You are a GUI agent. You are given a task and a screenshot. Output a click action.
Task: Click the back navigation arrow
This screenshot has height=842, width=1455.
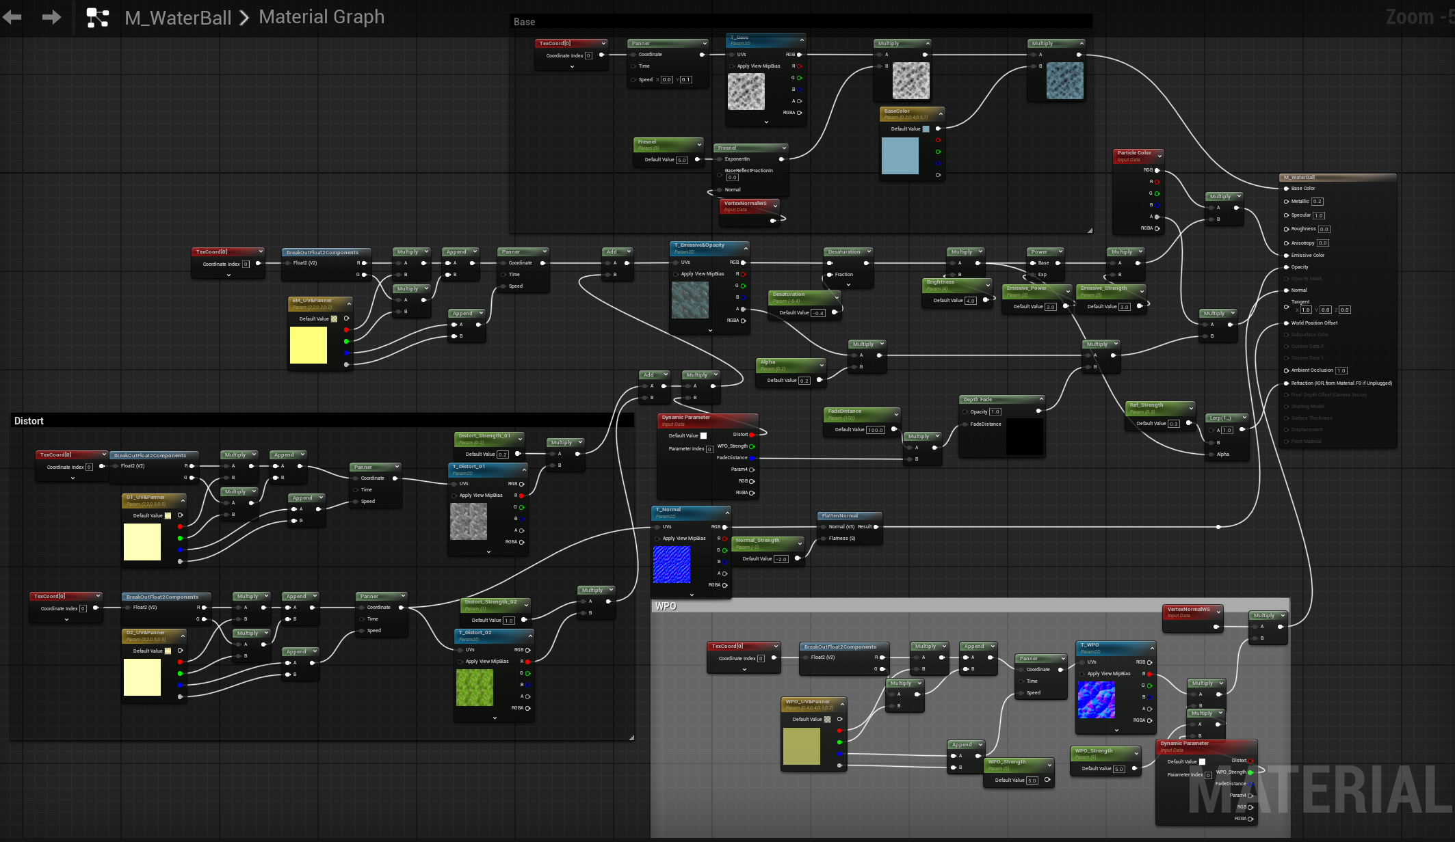(12, 17)
